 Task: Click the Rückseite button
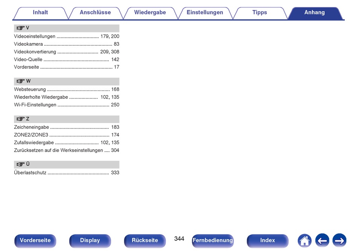[145, 240]
